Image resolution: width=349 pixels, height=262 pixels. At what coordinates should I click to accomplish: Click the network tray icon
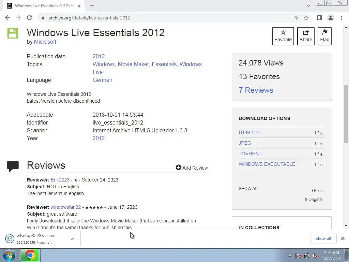306,256
